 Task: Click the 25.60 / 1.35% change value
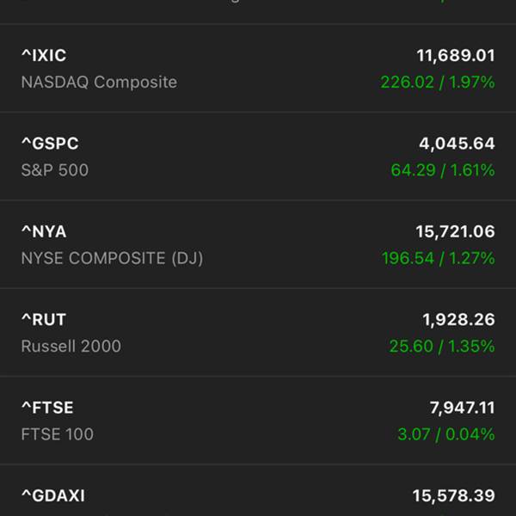click(442, 347)
